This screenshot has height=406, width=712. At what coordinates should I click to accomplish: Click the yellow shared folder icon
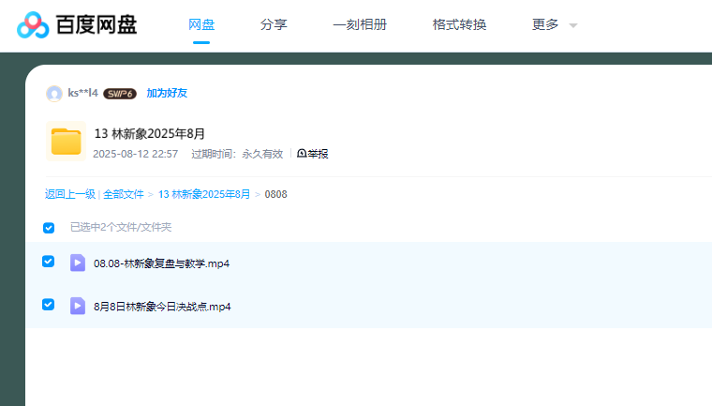tap(66, 142)
